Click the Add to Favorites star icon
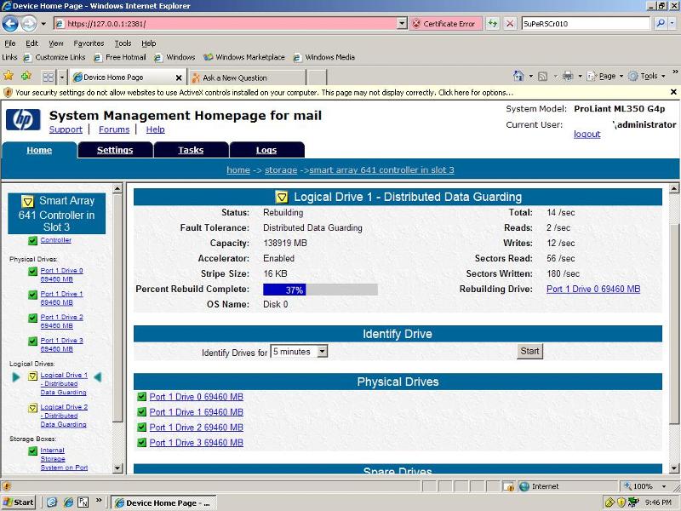Screen dimensions: 681x511 point(26,76)
